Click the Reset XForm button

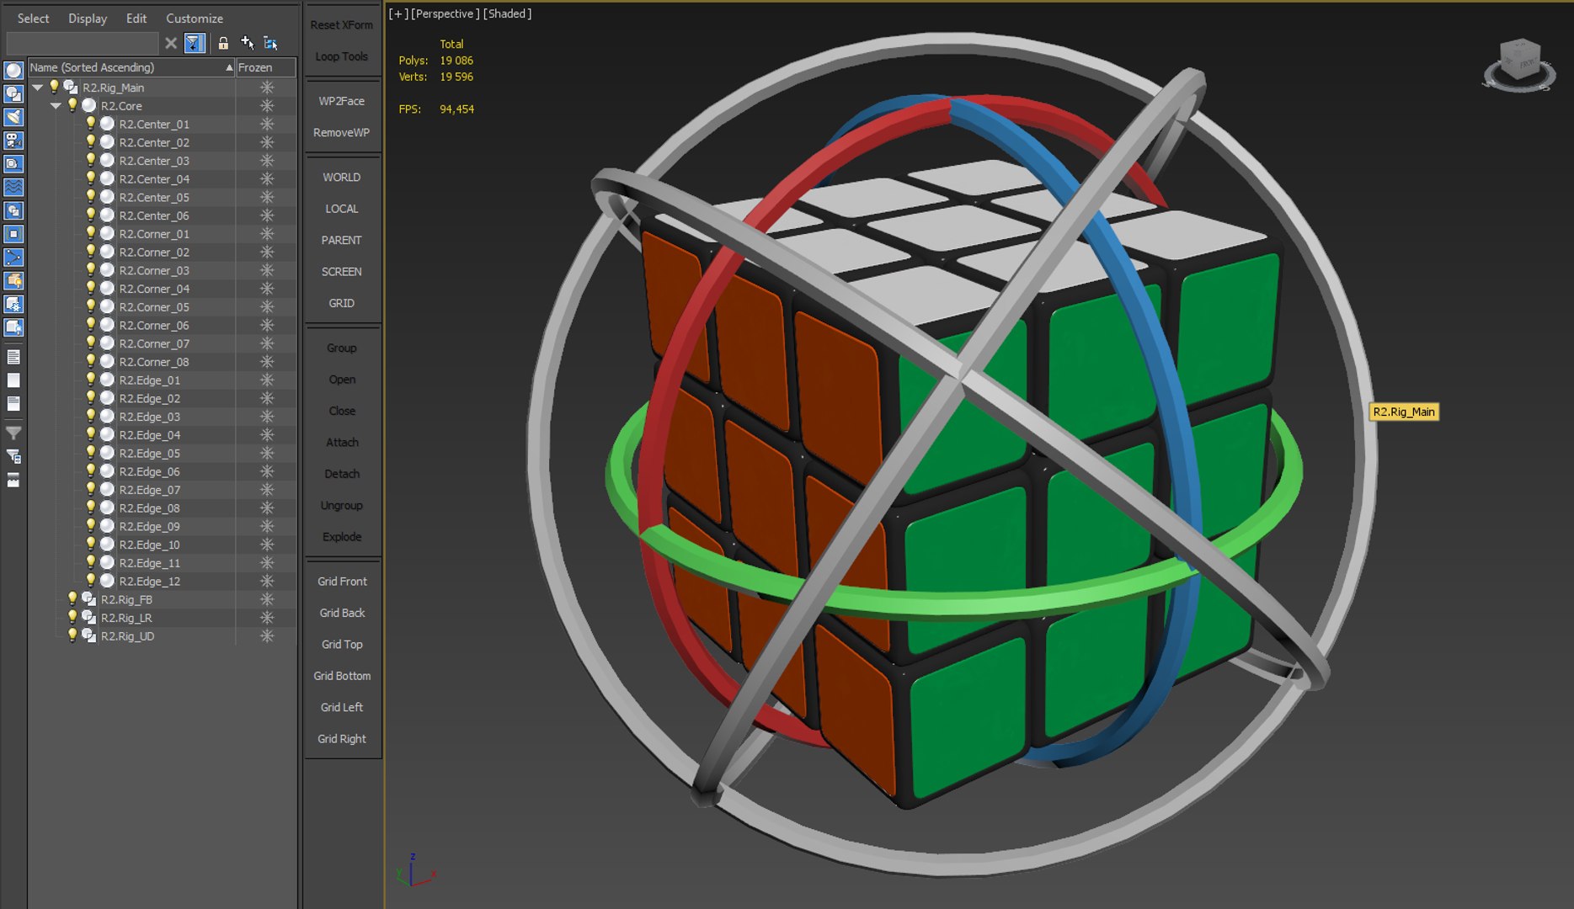point(342,24)
